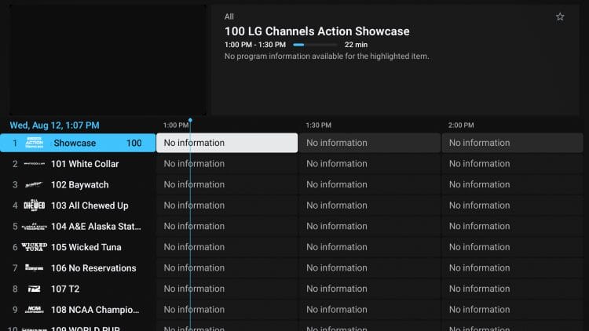
Task: Open the video preview window
Action: point(108,60)
